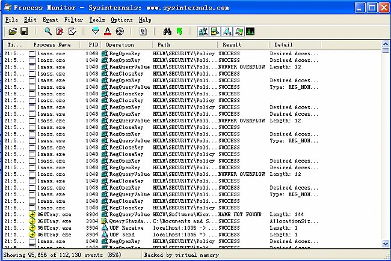Click the file icon beside QueryStanda...
391x261 pixels.
click(x=105, y=221)
